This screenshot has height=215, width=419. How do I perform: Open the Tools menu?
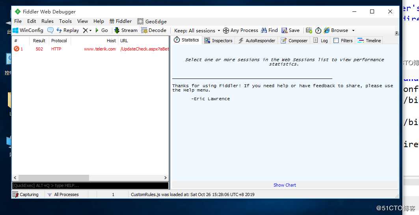click(x=65, y=21)
